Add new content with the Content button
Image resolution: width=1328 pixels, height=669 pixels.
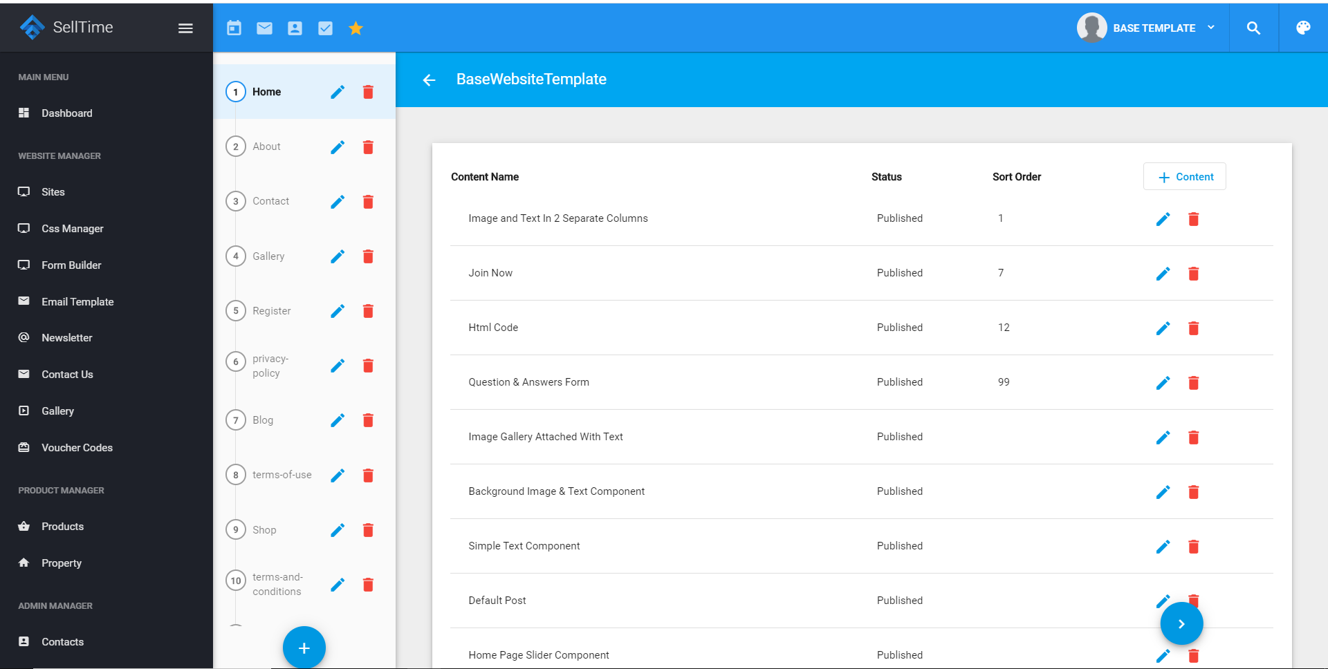[x=1185, y=177]
